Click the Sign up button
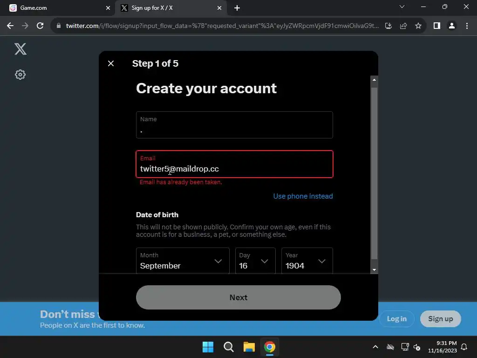The height and width of the screenshot is (358, 477). pyautogui.click(x=441, y=319)
